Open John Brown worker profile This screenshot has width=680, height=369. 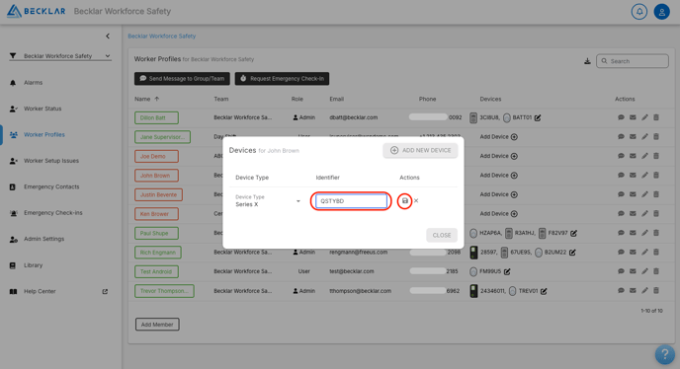(x=156, y=176)
